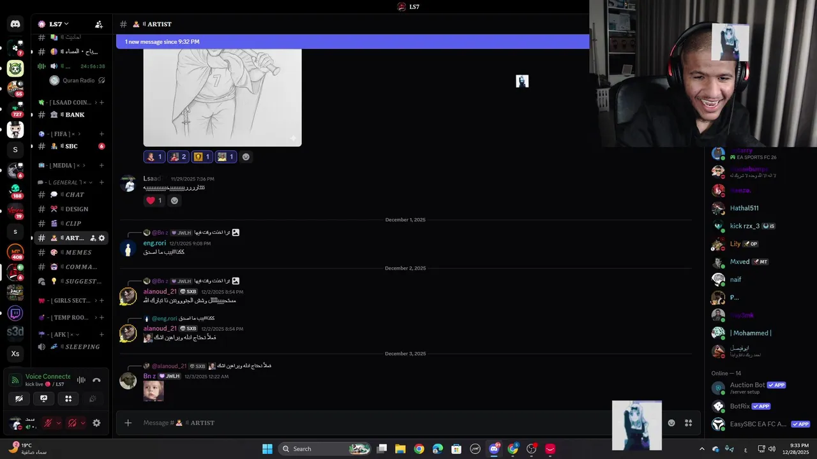817x459 pixels.
Task: Switch to the CHAT channel
Action: (x=71, y=194)
